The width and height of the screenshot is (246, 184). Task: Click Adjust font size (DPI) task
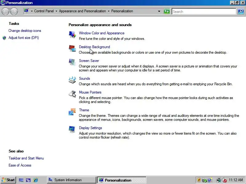(x=24, y=38)
